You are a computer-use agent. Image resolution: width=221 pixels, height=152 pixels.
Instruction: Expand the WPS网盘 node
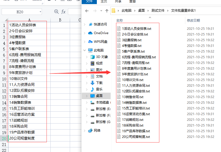[x=85, y=42]
